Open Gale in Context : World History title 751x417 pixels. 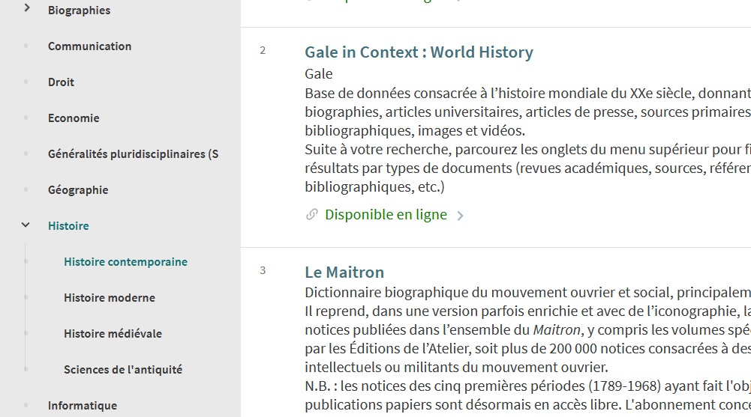pos(419,52)
